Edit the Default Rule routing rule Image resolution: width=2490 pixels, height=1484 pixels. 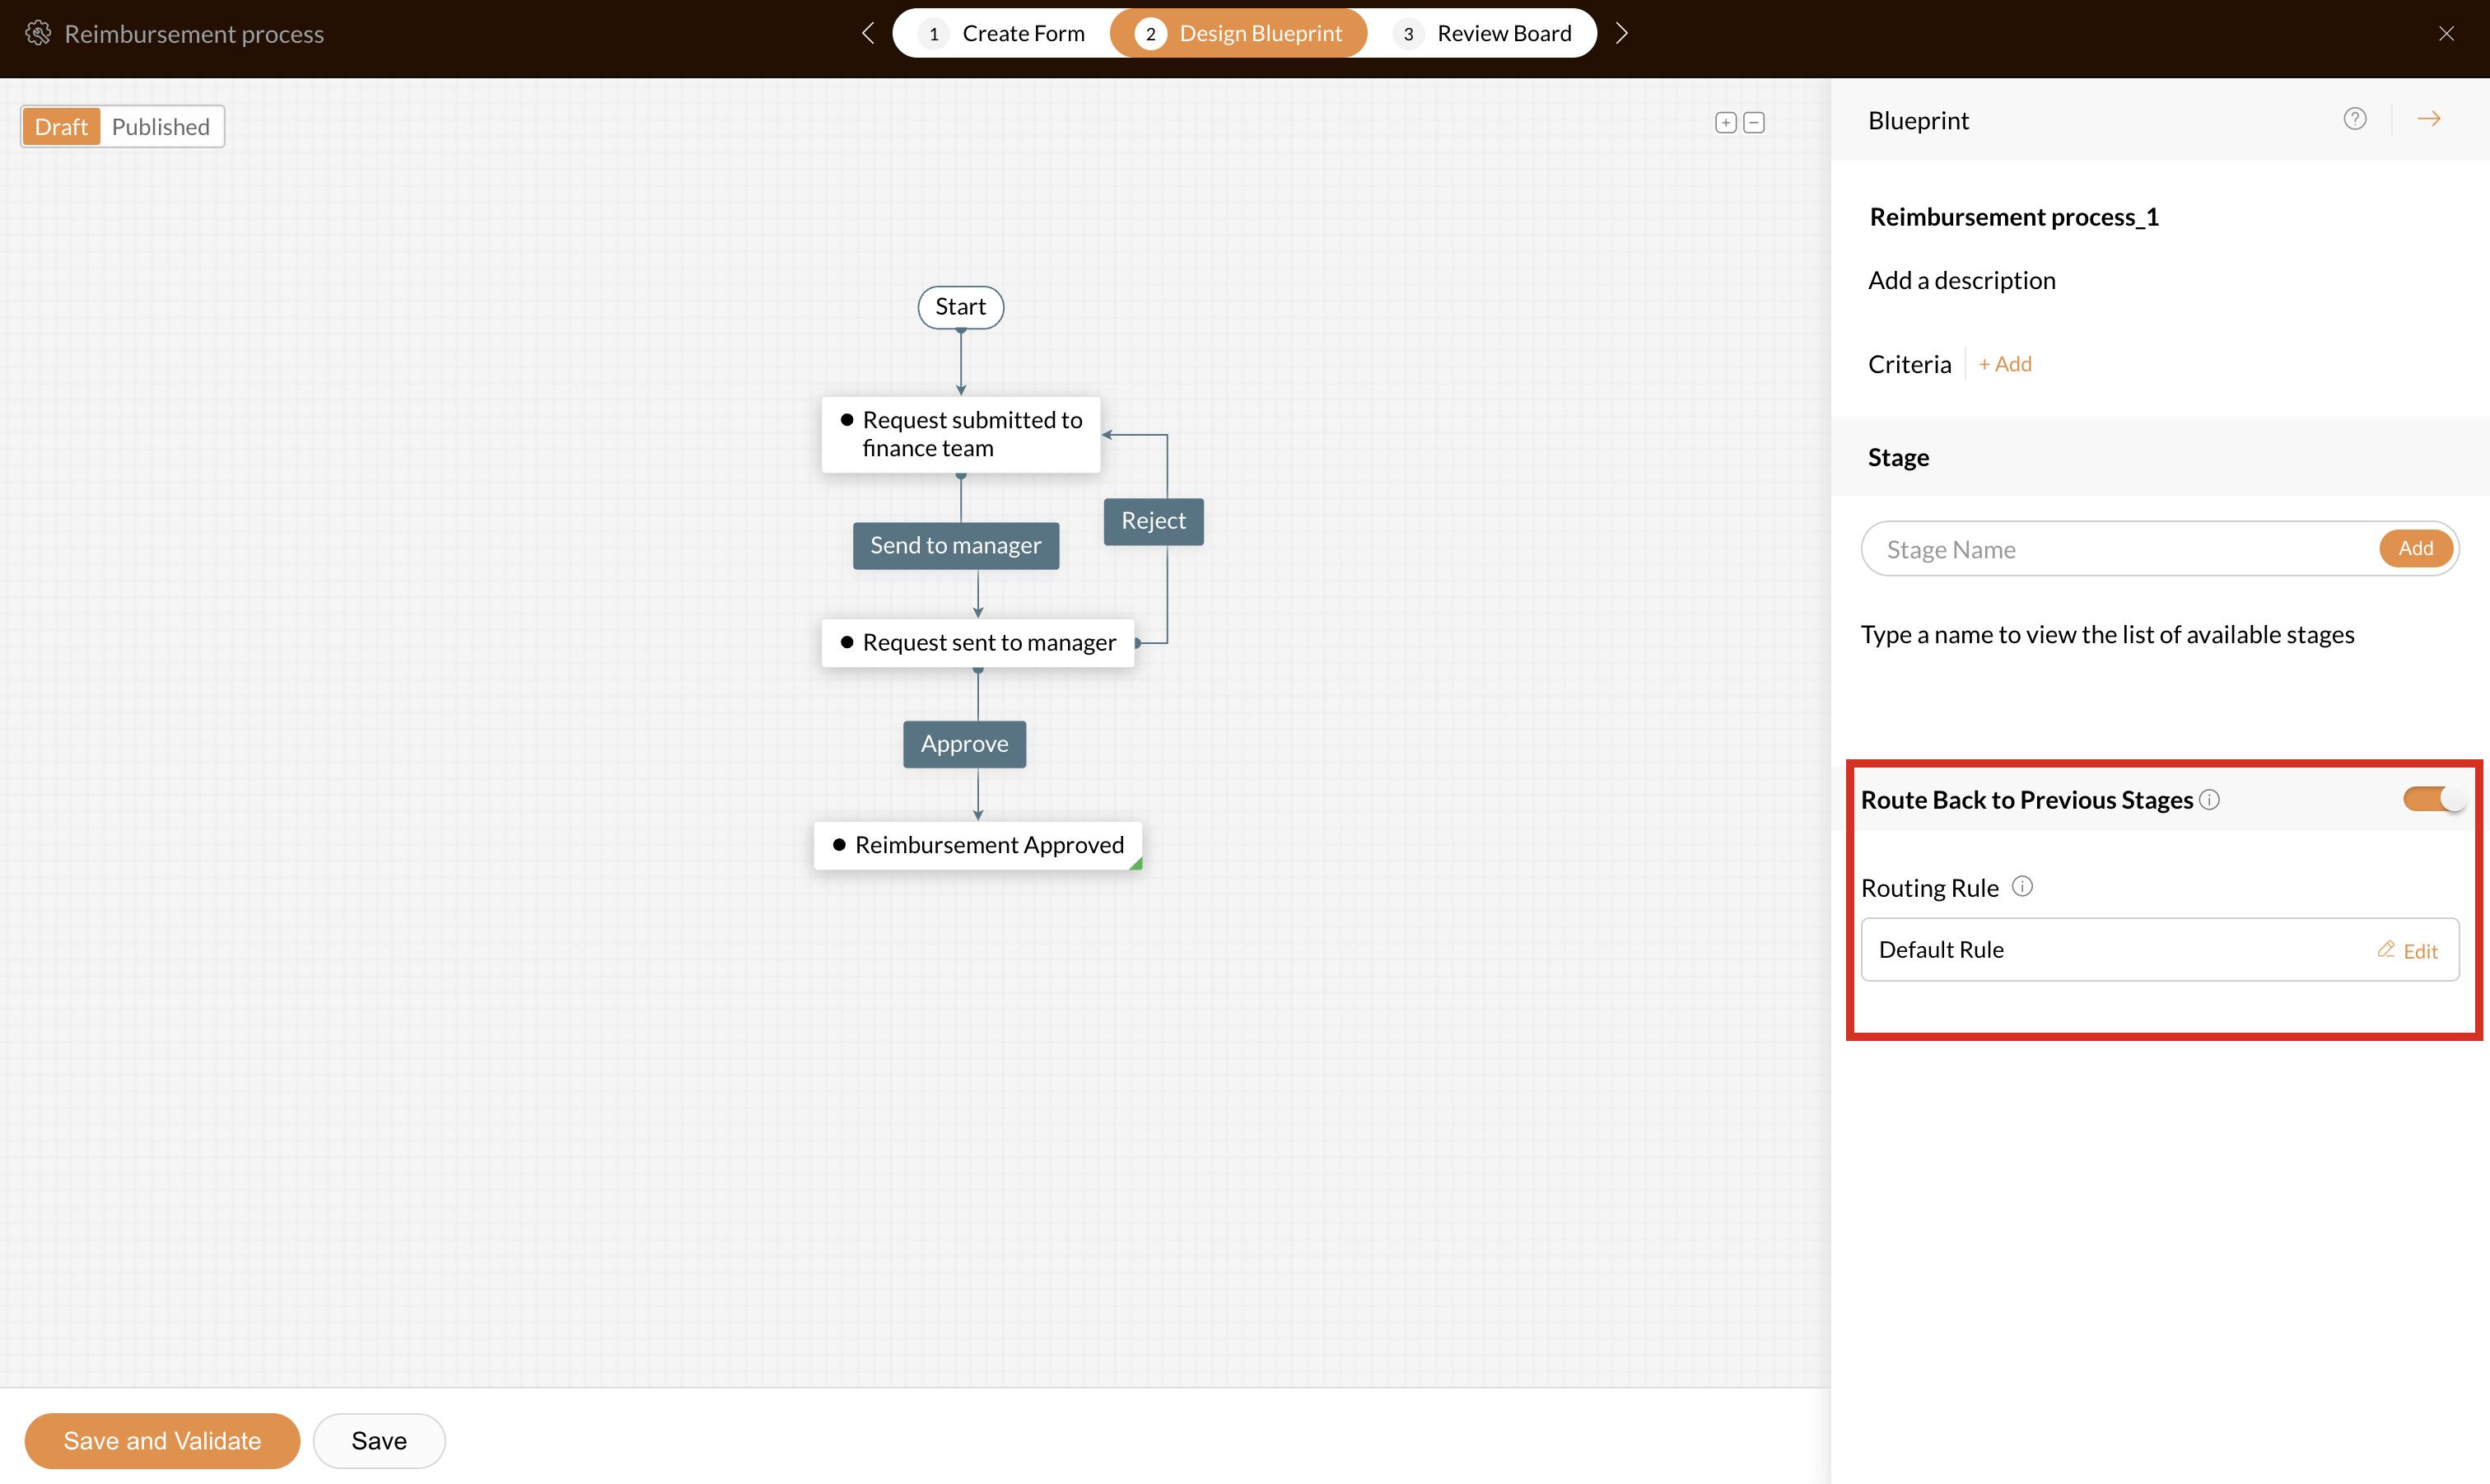click(2408, 950)
